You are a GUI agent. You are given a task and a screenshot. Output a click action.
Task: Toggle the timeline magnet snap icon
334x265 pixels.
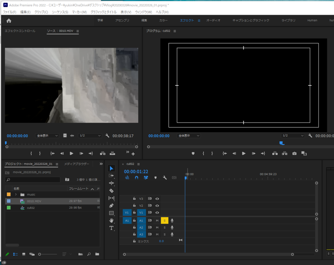click(137, 178)
